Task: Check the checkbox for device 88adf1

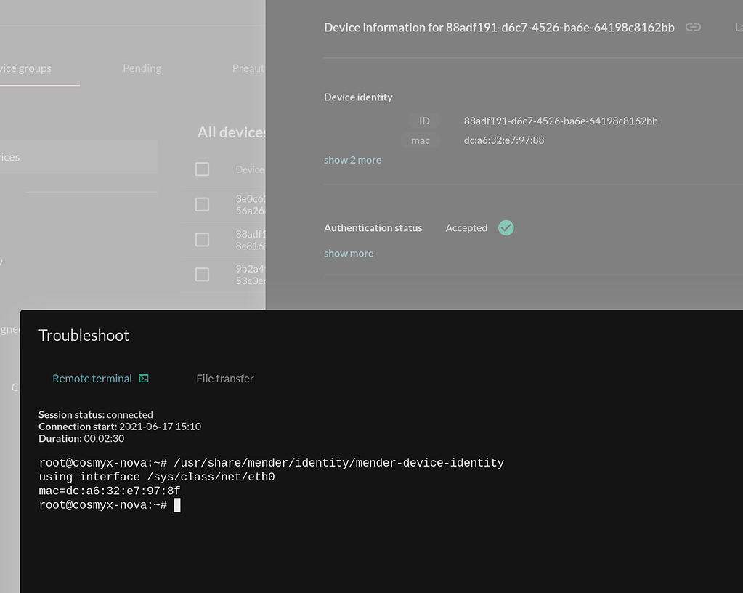Action: coord(202,239)
